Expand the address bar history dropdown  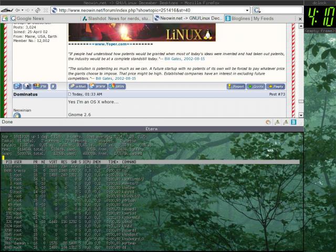(247, 10)
